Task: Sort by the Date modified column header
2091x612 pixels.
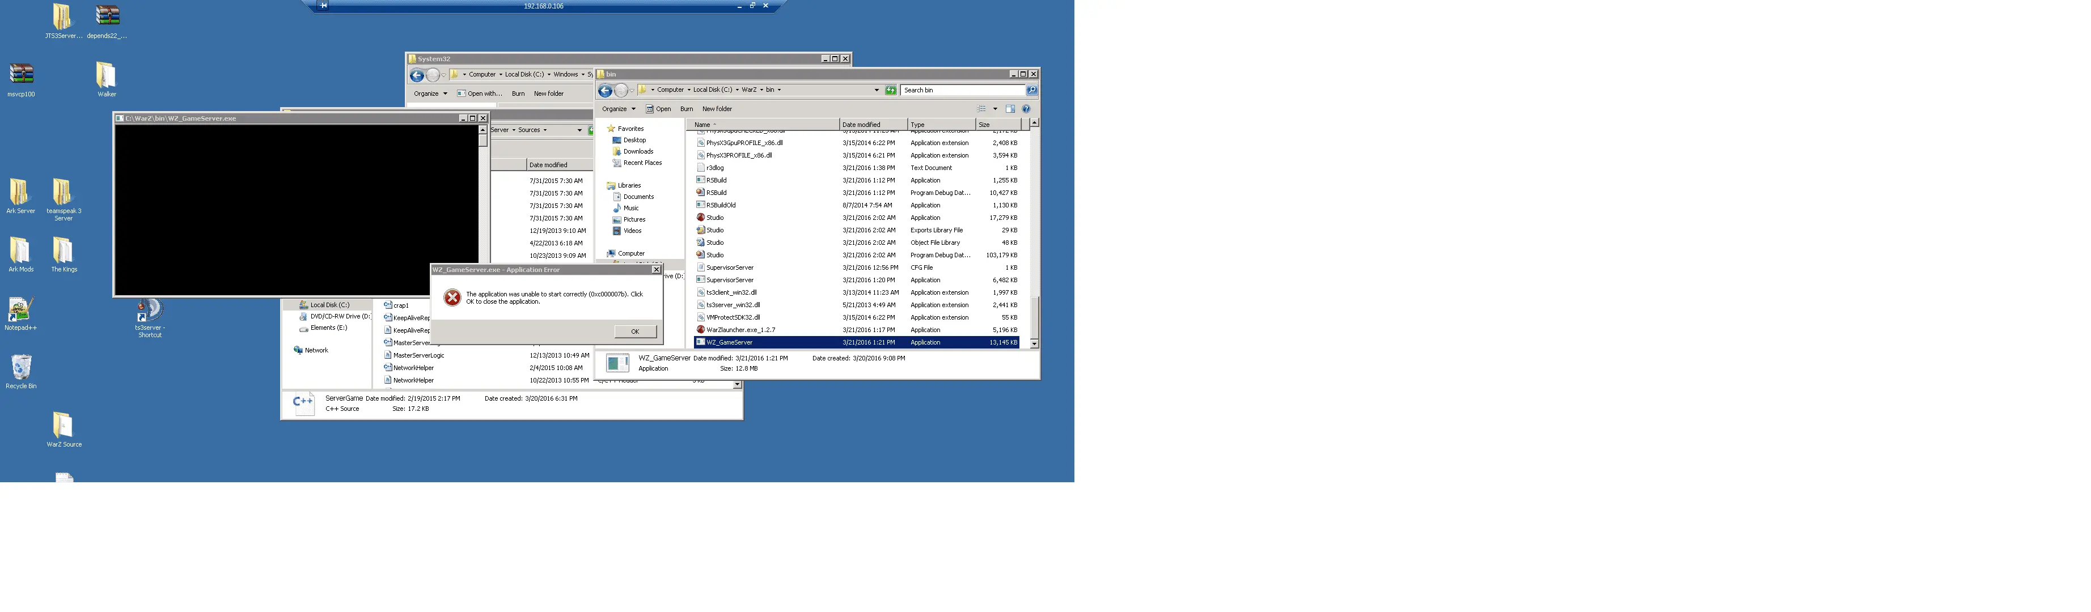Action: [873, 125]
